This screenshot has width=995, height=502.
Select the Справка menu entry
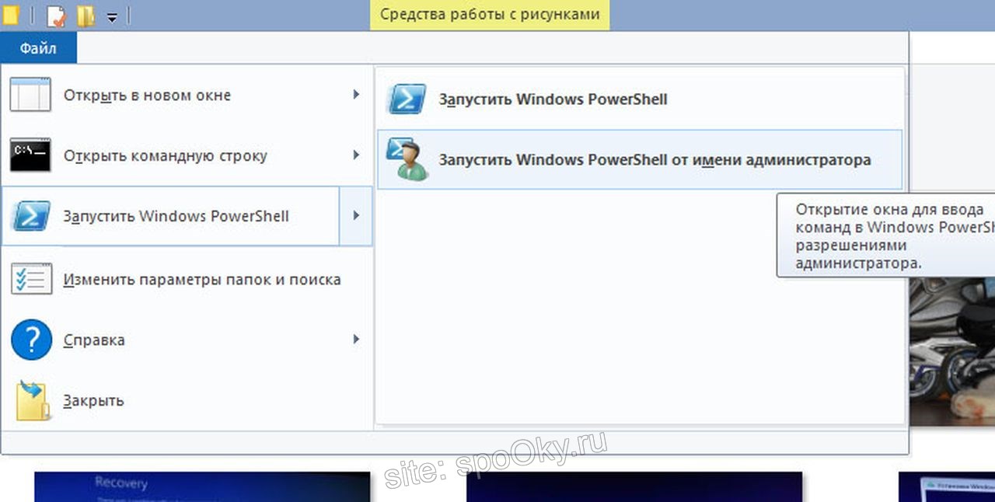click(187, 340)
